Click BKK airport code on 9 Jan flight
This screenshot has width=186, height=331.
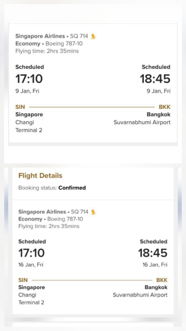tap(165, 107)
